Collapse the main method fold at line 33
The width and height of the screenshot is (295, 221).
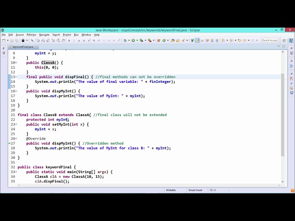pos(16,172)
